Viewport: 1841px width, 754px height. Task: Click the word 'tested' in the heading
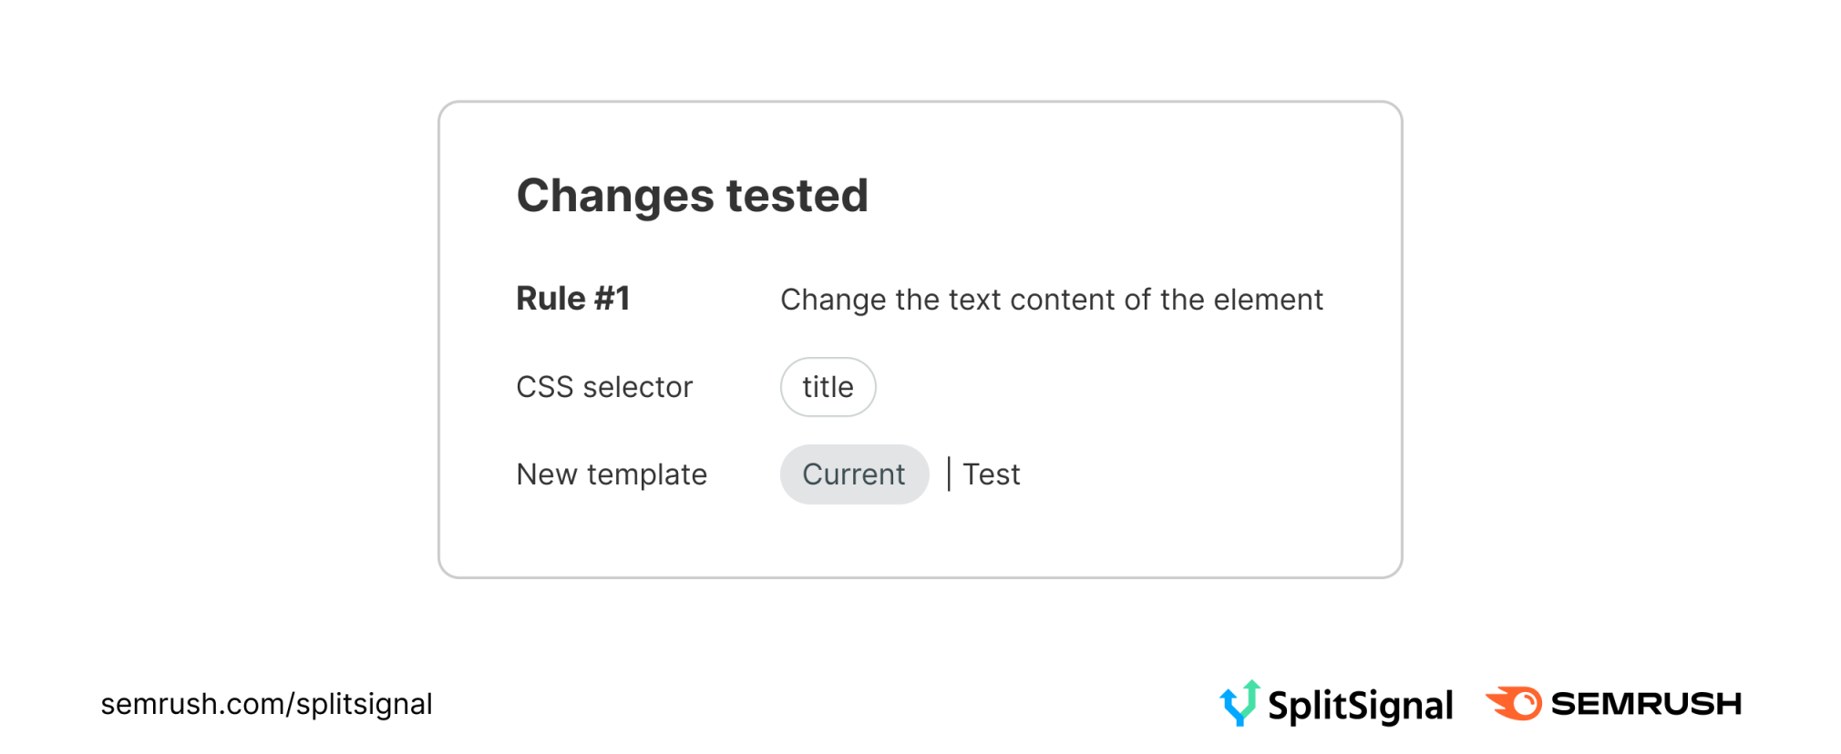[x=797, y=196]
